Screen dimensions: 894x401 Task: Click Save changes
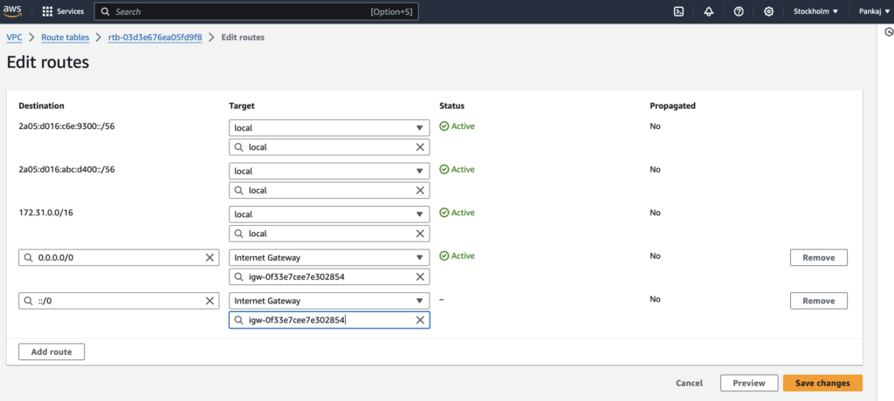tap(822, 384)
